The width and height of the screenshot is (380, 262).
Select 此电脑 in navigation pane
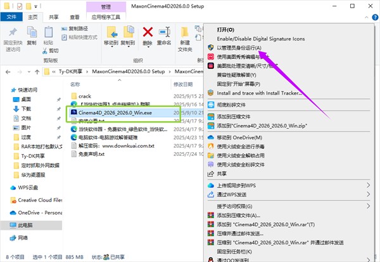pos(27,225)
